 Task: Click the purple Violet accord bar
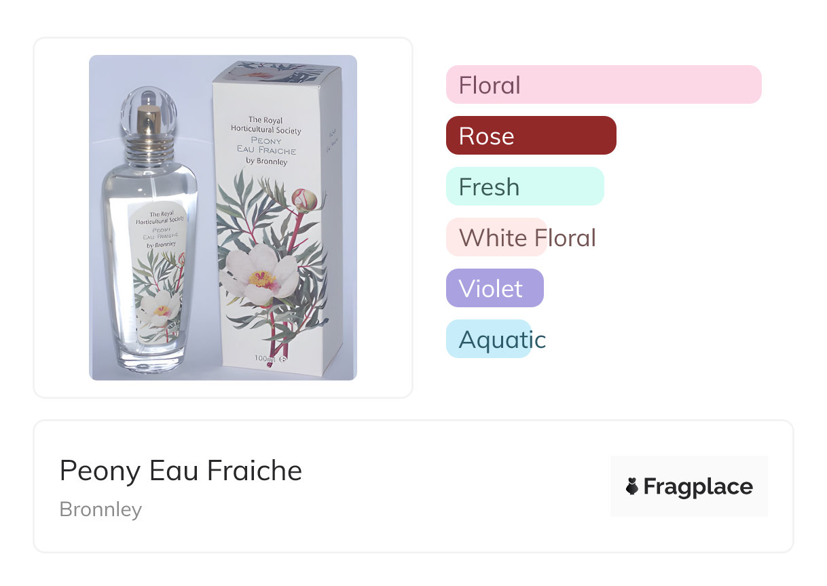[x=494, y=288]
